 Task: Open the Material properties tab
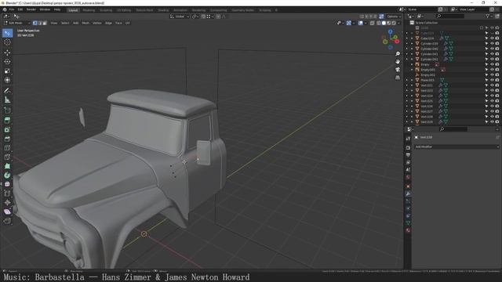pos(408,230)
